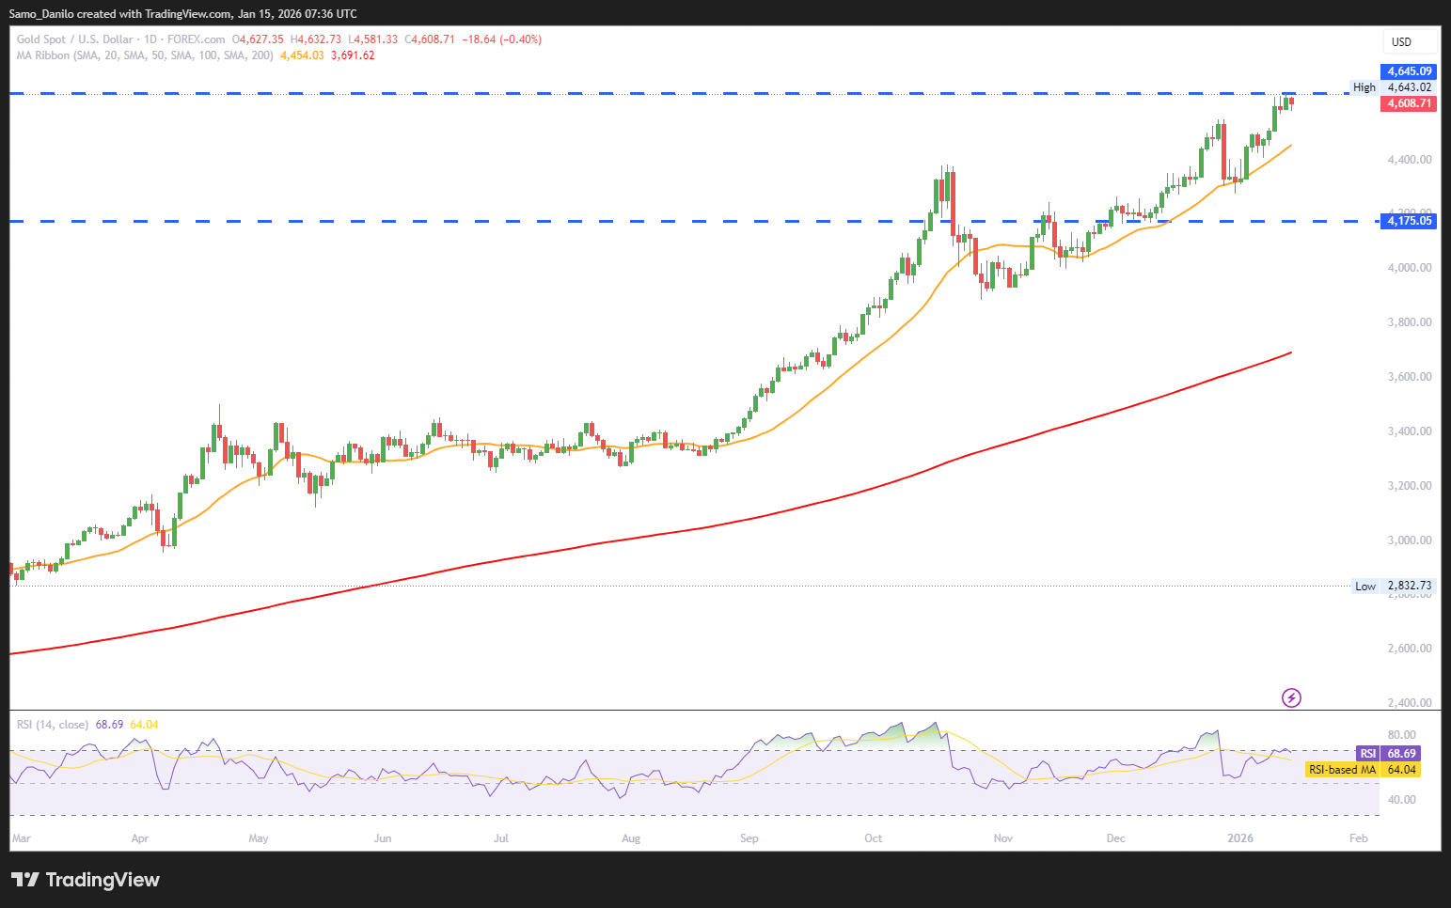Select the MA Ribbon indicator legend

point(145,55)
